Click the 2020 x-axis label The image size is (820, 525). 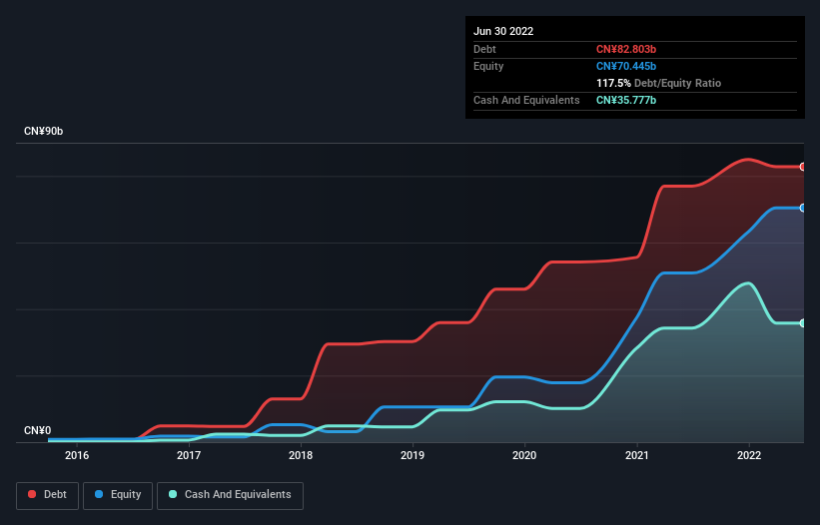point(524,455)
